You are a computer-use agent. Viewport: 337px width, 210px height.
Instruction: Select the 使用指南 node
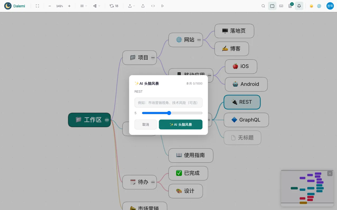pyautogui.click(x=191, y=155)
